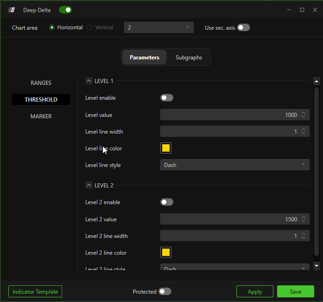Open the Indicator Template button

(x=35, y=291)
